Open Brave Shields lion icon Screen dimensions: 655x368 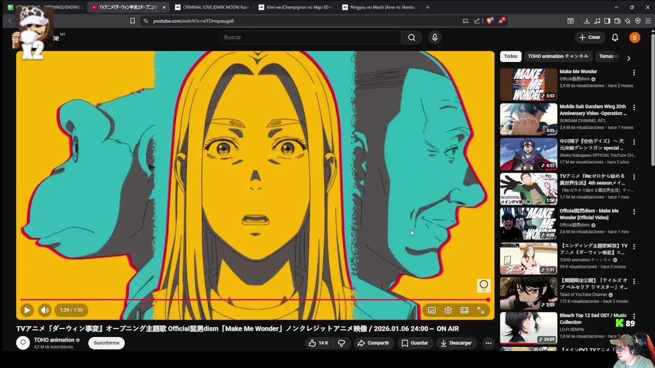click(x=490, y=21)
